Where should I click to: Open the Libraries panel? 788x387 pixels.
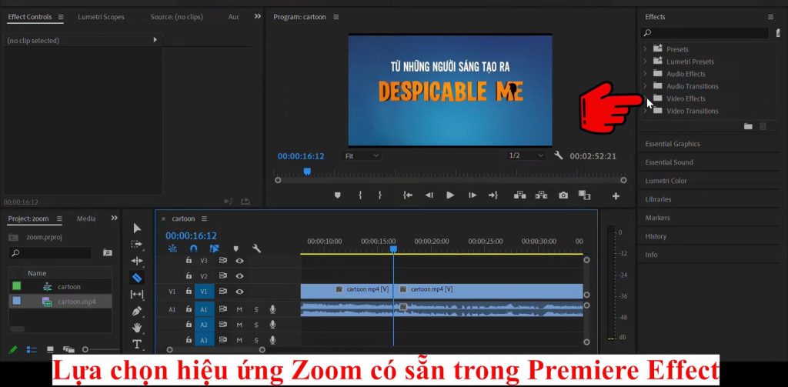658,199
